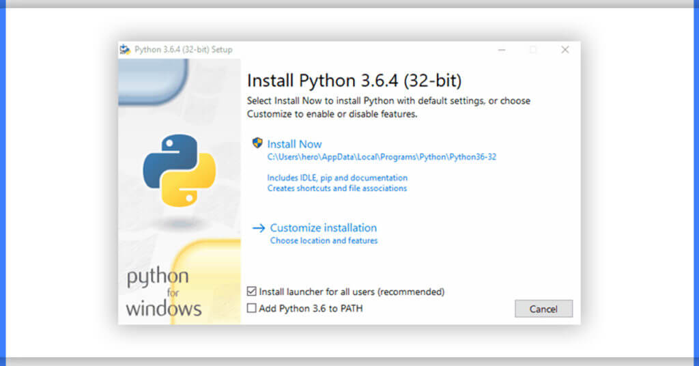Cancel the Python setup
Viewport: 699px width, 366px height.
pos(543,309)
